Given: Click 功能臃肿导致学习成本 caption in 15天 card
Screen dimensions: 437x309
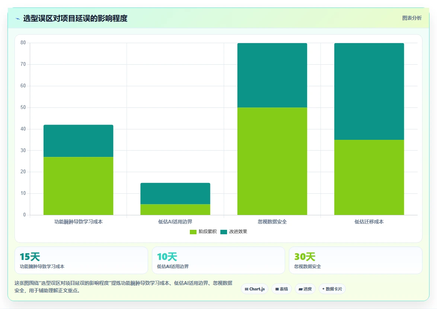Looking at the screenshot, I should pos(42,267).
